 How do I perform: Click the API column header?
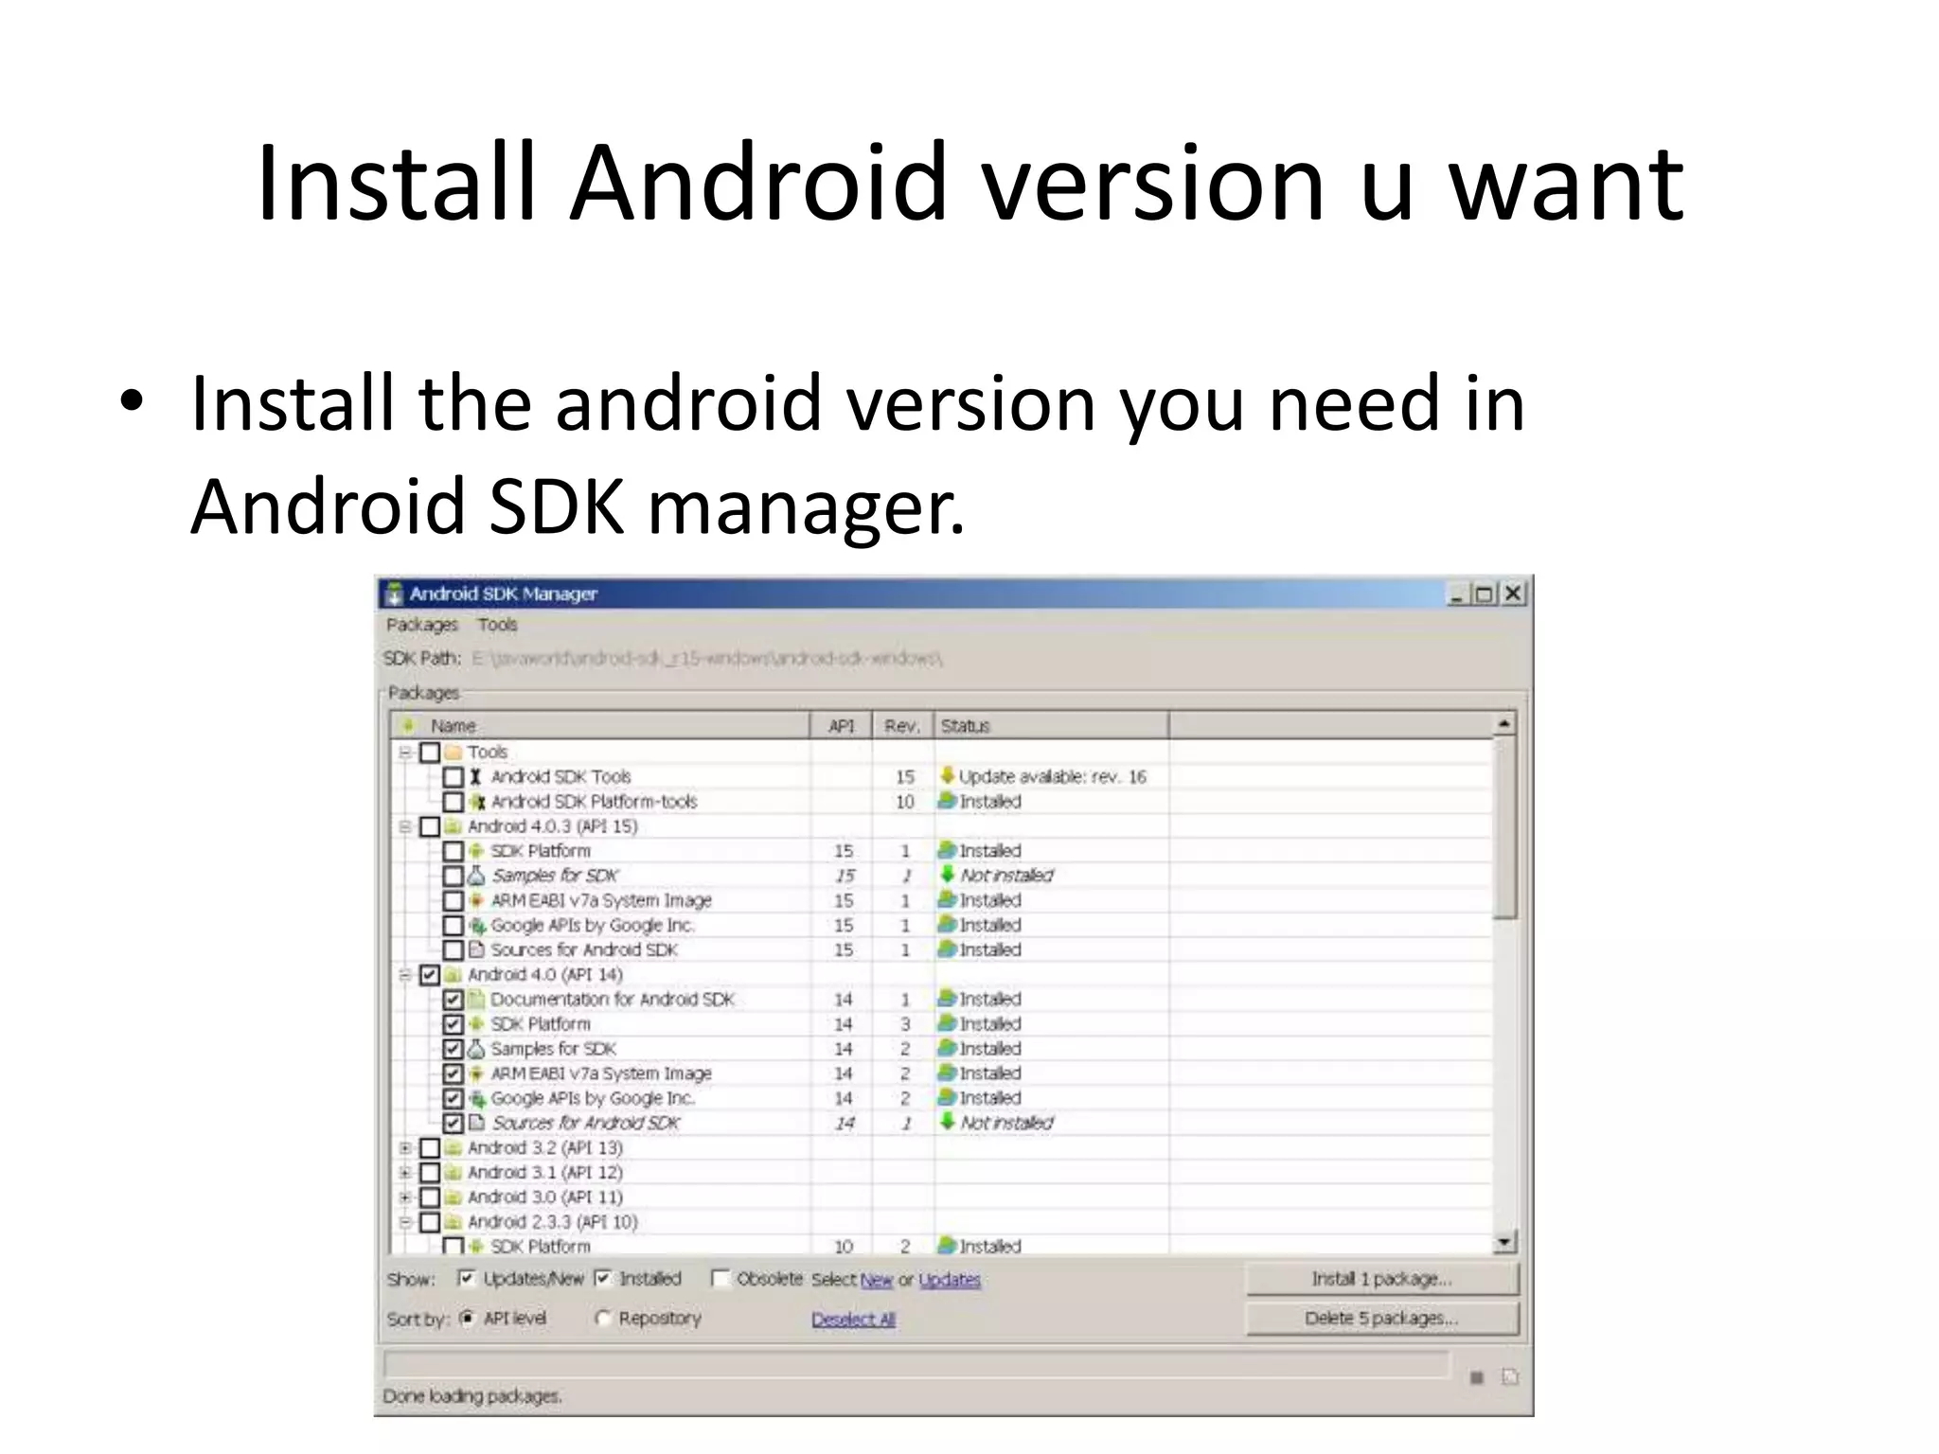pyautogui.click(x=841, y=726)
